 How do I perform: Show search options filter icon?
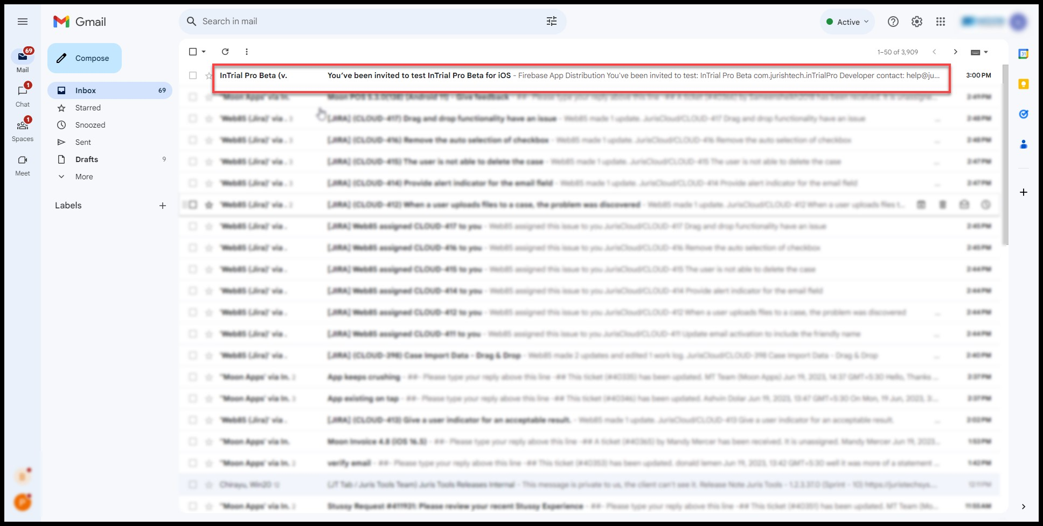(552, 22)
